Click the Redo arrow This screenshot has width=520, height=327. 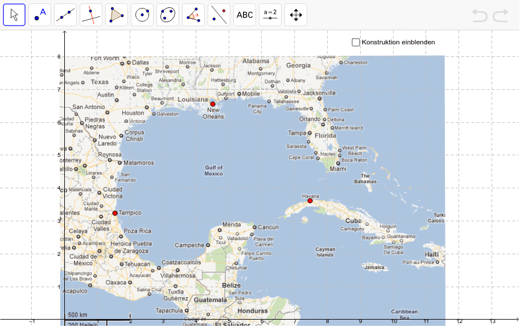501,15
